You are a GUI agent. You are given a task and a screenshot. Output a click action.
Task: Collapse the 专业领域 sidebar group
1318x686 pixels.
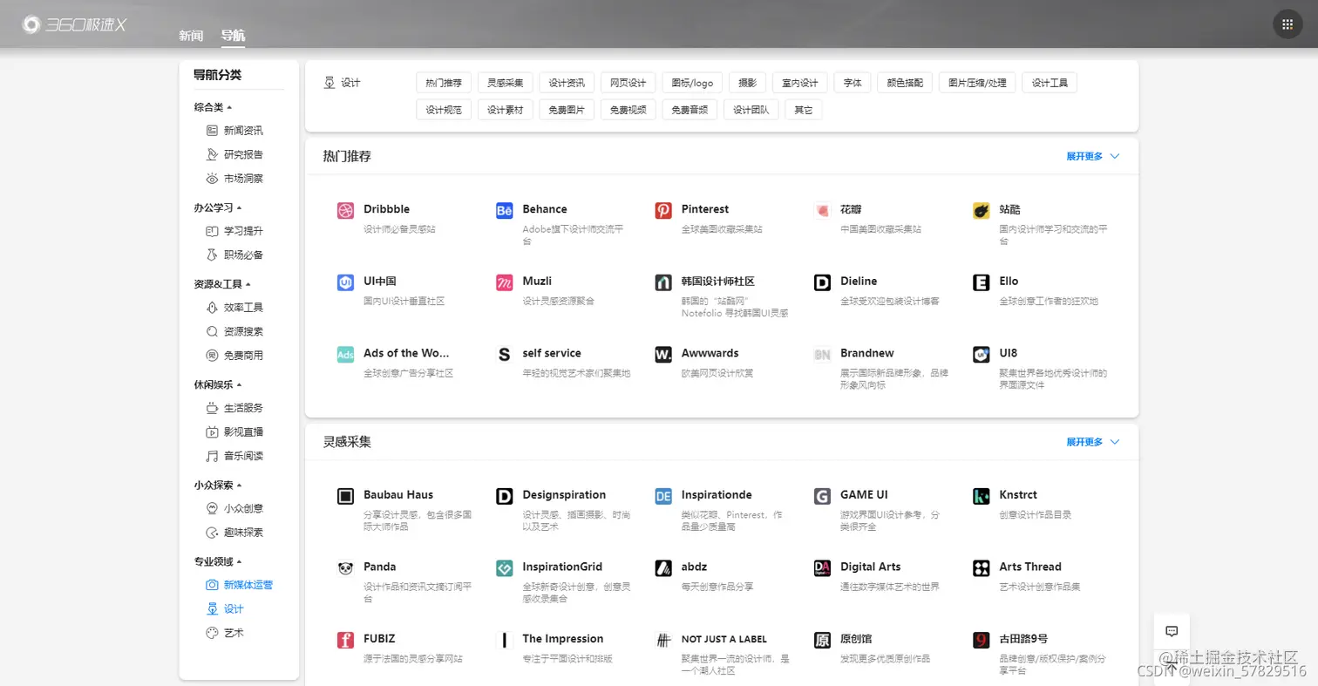[218, 561]
